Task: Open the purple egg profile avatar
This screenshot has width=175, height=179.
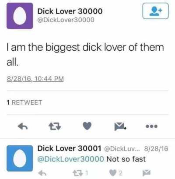Action: pyautogui.click(x=20, y=16)
